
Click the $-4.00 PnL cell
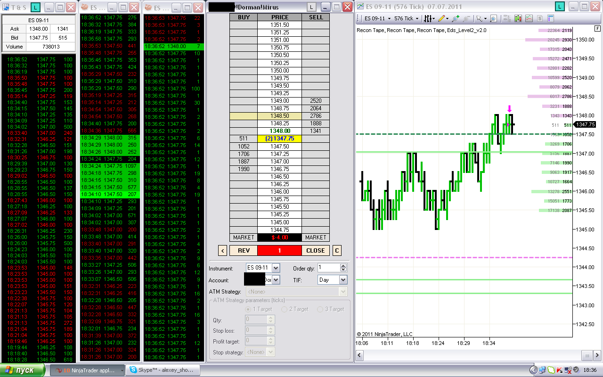(280, 238)
